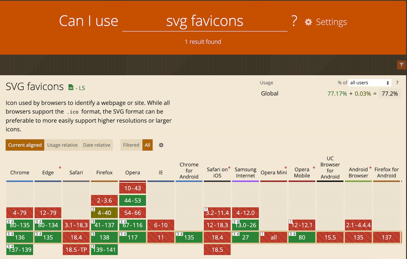This screenshot has width=407, height=259.
Task: Select Current aligned view
Action: tap(25, 145)
